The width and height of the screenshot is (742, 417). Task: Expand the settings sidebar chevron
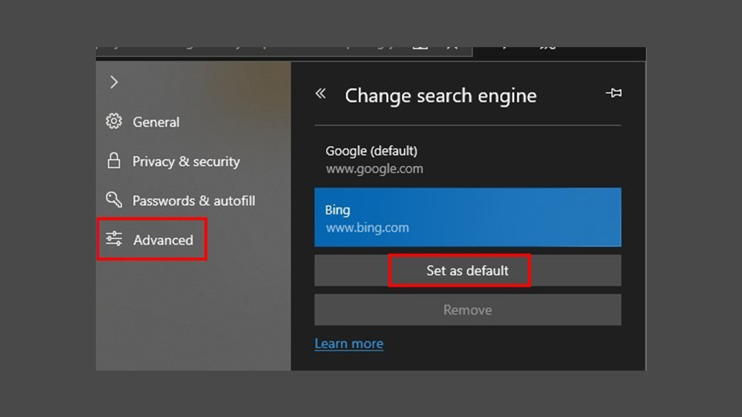(114, 83)
